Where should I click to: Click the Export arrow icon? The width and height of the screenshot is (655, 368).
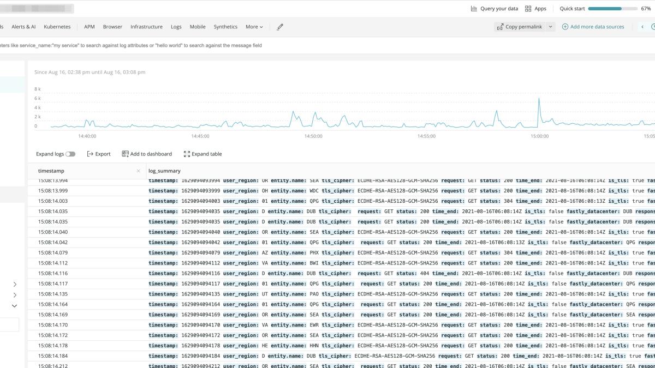coord(90,154)
